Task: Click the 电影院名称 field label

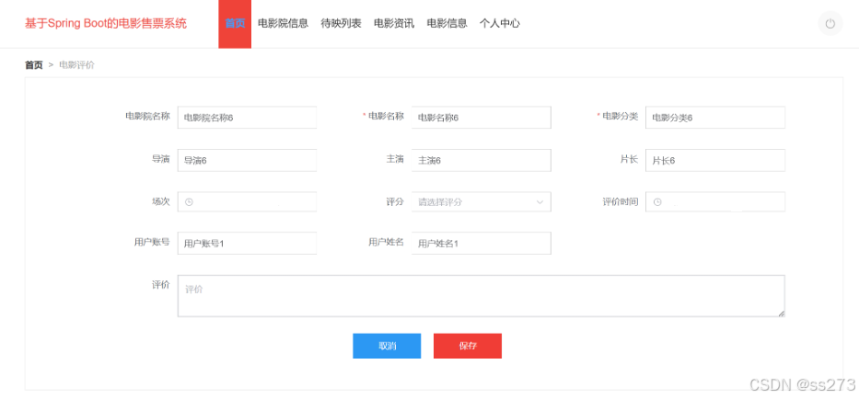Action: (x=147, y=116)
